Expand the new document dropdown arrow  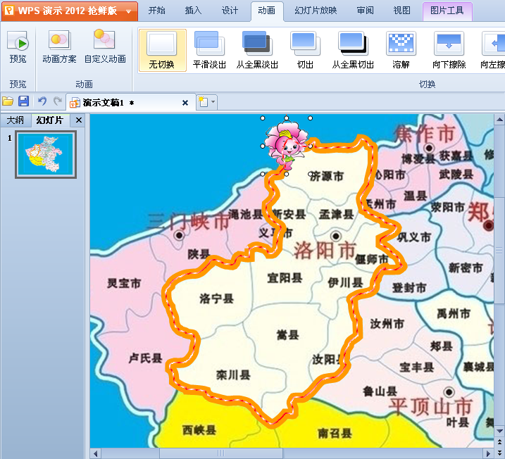pyautogui.click(x=213, y=103)
